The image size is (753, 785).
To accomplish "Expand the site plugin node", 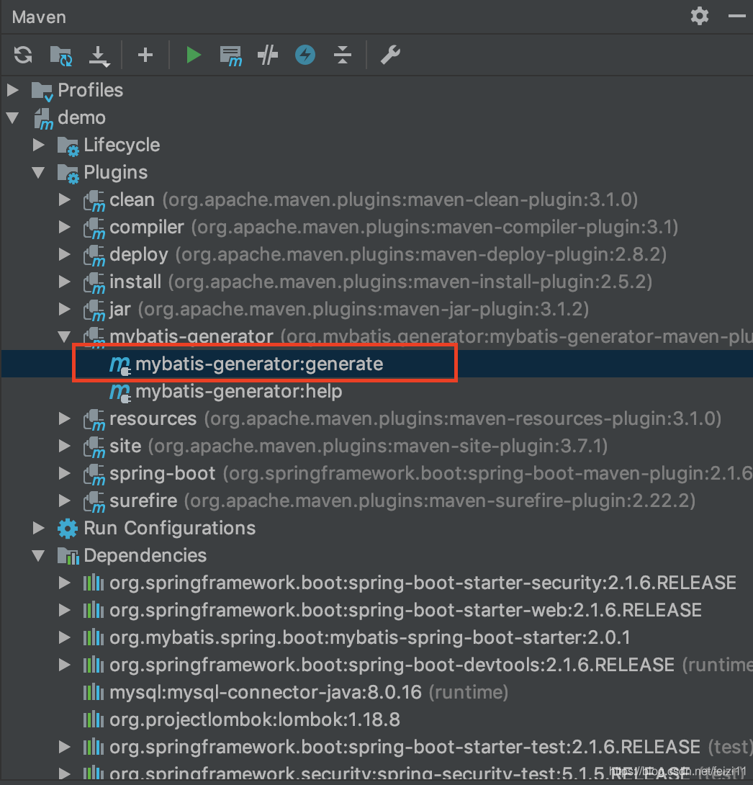I will click(x=65, y=446).
